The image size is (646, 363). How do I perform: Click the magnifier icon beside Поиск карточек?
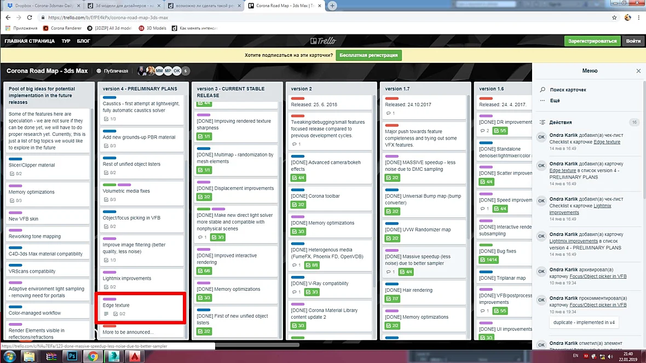[543, 89]
